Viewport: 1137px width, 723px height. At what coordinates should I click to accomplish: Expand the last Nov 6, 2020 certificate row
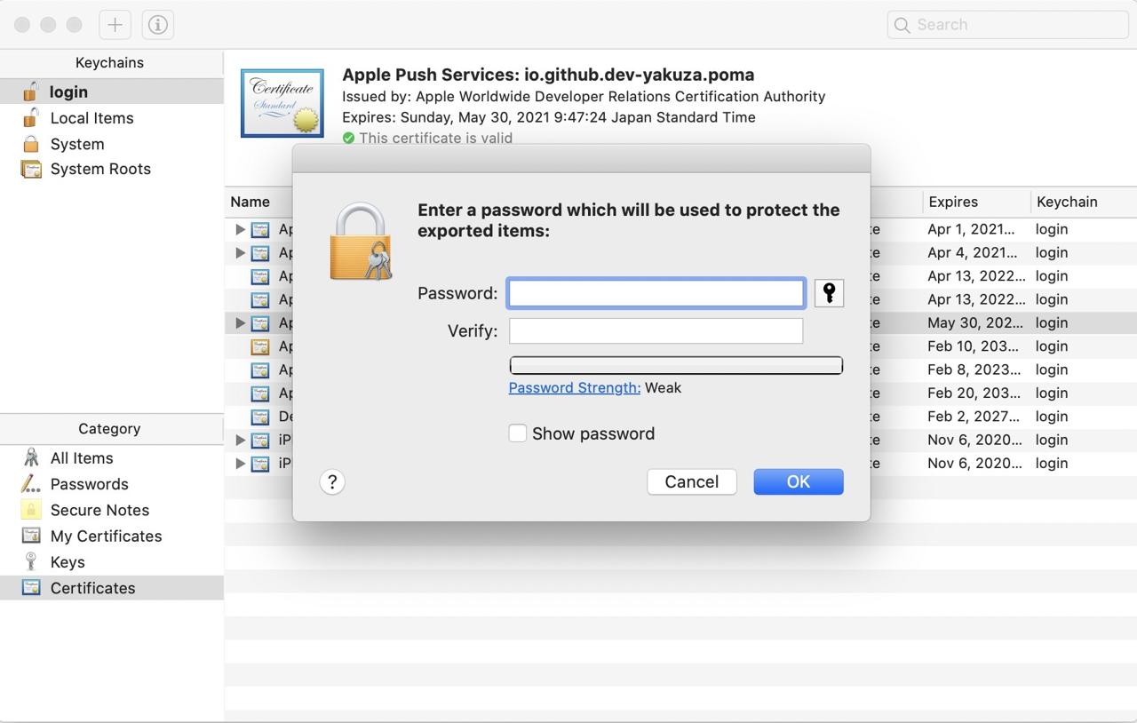240,463
